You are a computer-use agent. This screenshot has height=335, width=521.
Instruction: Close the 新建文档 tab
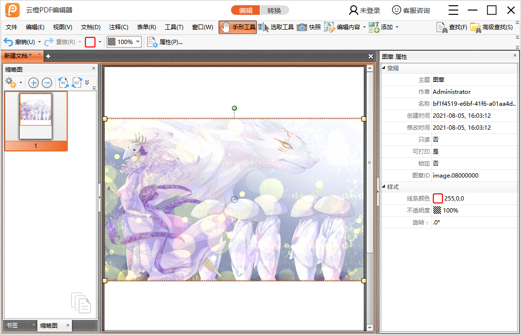[39, 54]
